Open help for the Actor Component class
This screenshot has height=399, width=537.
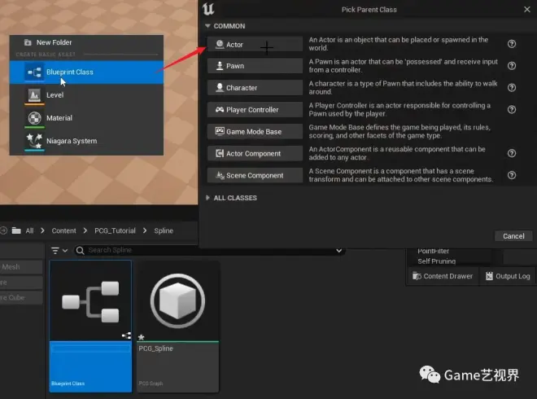[x=512, y=153]
